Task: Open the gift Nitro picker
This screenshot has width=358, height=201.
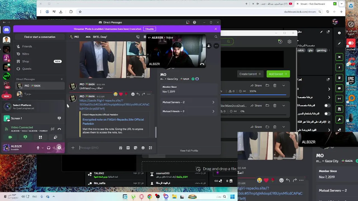Action: point(121,148)
